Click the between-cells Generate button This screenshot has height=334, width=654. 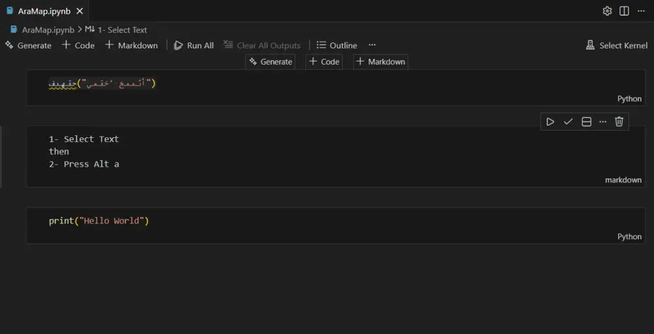270,61
